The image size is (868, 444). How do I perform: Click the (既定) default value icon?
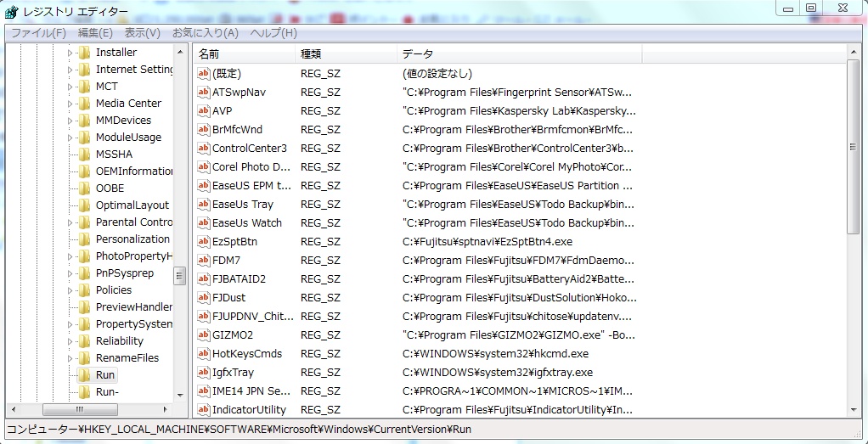pos(204,73)
